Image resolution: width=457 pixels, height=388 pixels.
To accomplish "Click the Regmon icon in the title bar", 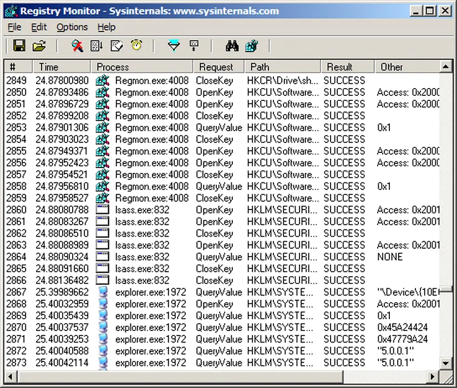I will (11, 11).
